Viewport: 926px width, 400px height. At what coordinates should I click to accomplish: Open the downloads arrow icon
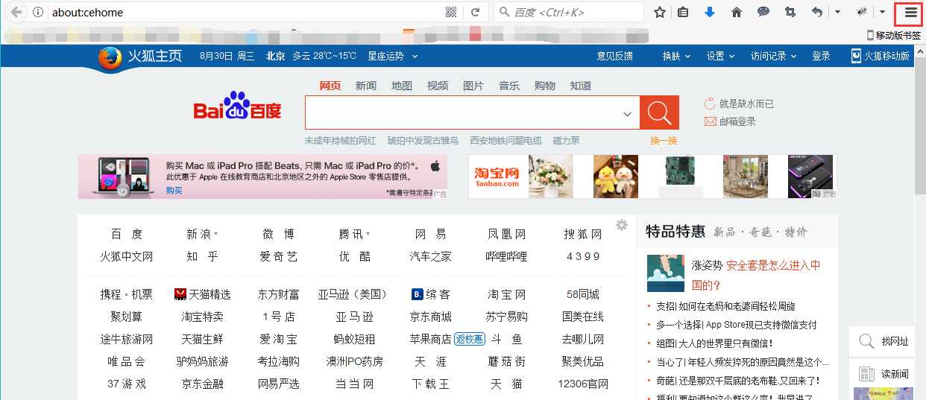(x=710, y=12)
